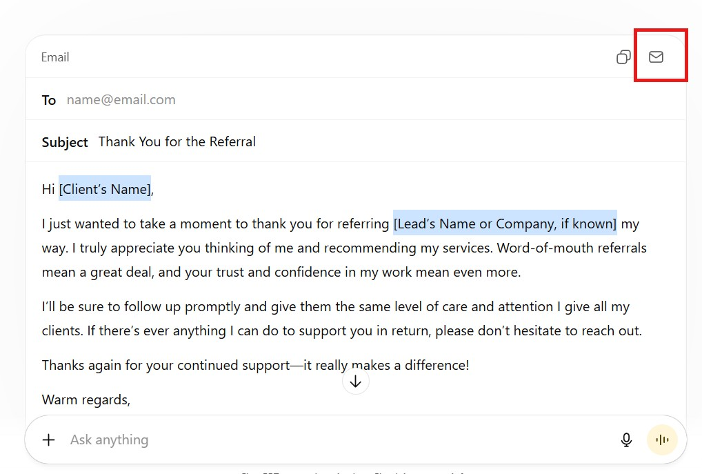Screen dimensions: 702x474
Task: Click the bold 'To' label
Action: click(x=49, y=101)
